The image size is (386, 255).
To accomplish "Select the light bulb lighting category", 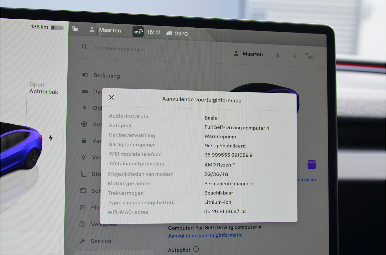I will (x=84, y=157).
